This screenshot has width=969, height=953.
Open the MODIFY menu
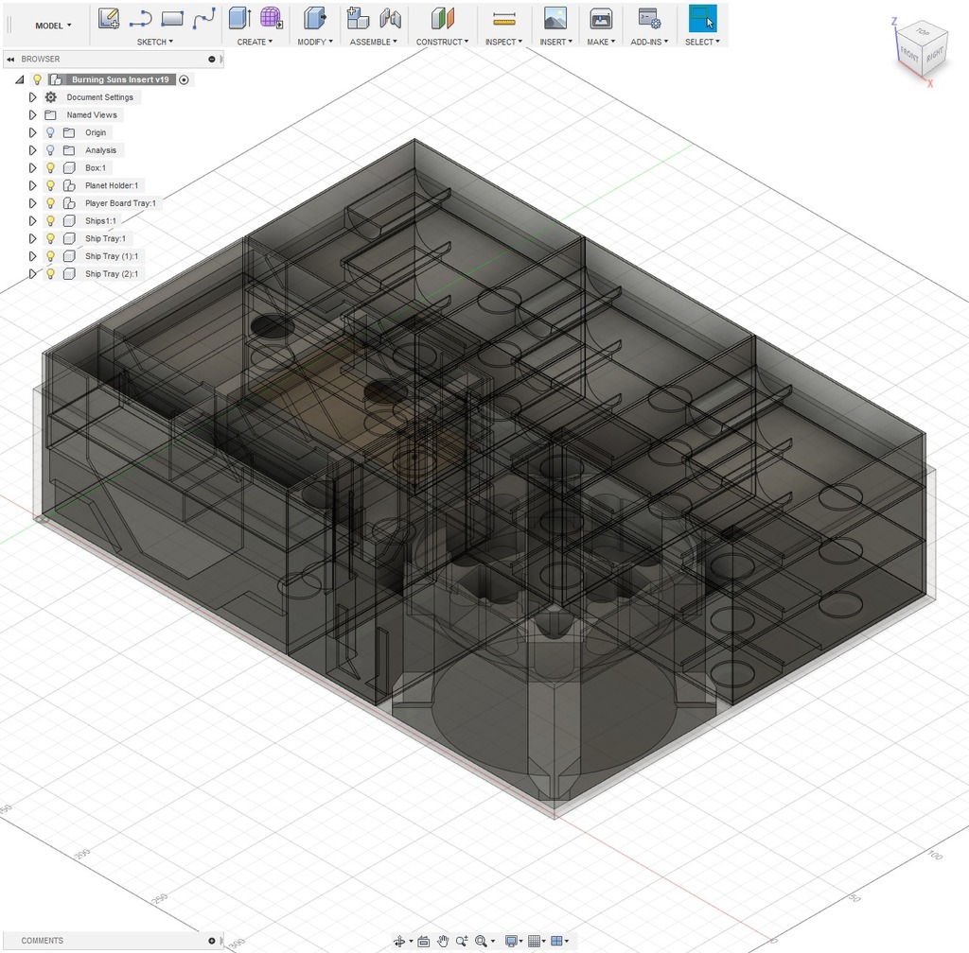(314, 42)
